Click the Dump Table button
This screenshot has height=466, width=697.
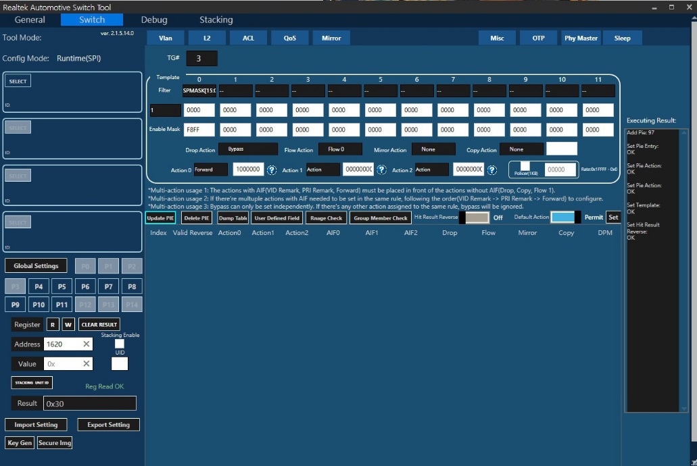tap(233, 217)
